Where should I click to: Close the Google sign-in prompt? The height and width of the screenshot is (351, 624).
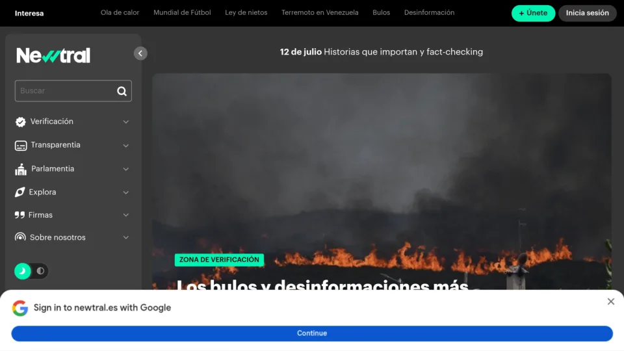(x=611, y=302)
